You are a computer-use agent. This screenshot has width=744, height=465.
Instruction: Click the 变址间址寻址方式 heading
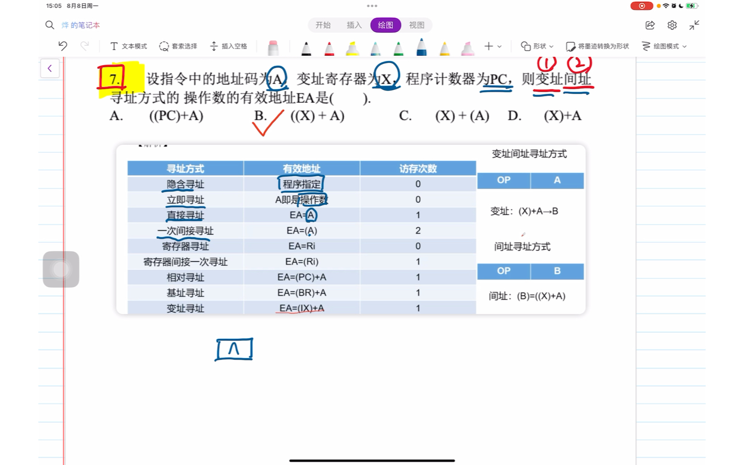tap(529, 154)
